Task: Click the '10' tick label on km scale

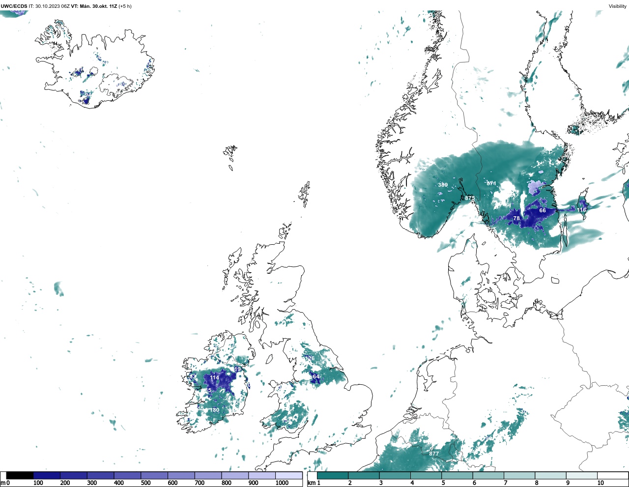Action: tap(600, 483)
